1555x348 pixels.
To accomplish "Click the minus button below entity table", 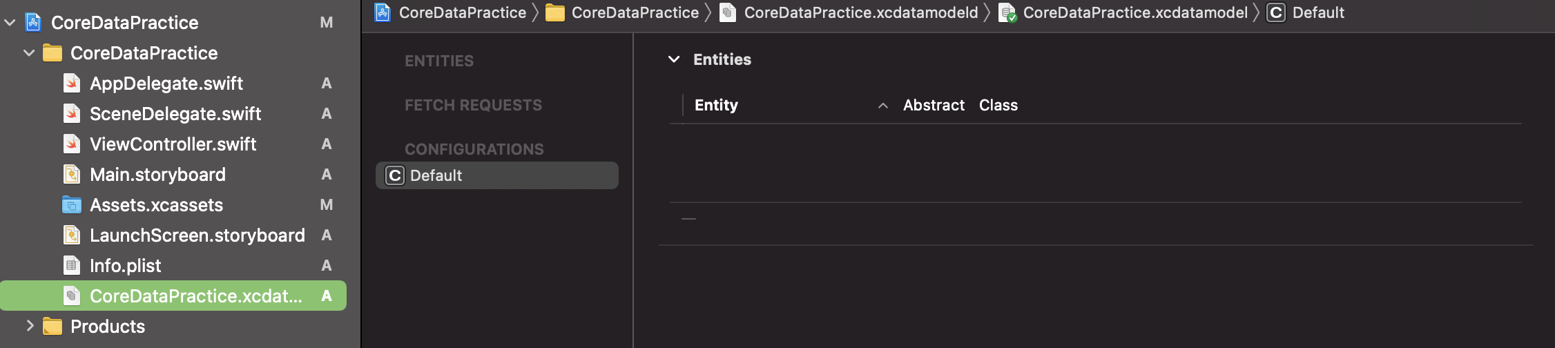I will click(x=688, y=219).
